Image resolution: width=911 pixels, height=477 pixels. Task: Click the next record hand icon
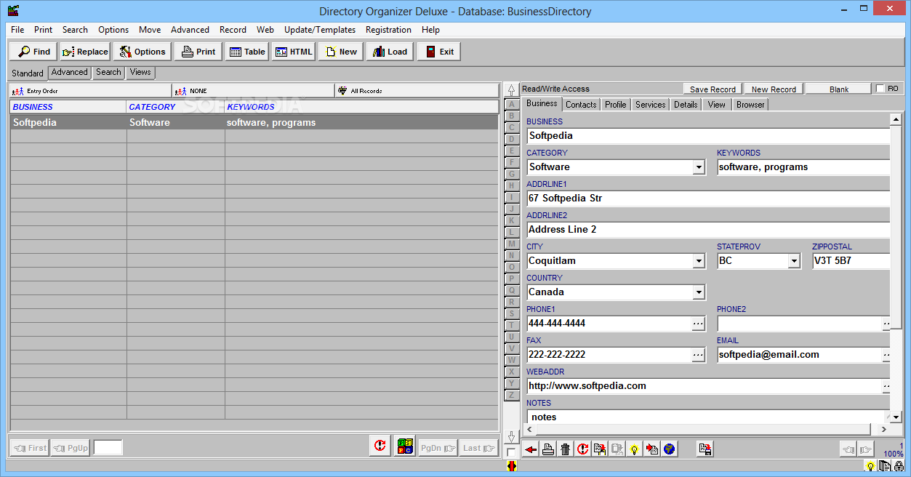[865, 449]
